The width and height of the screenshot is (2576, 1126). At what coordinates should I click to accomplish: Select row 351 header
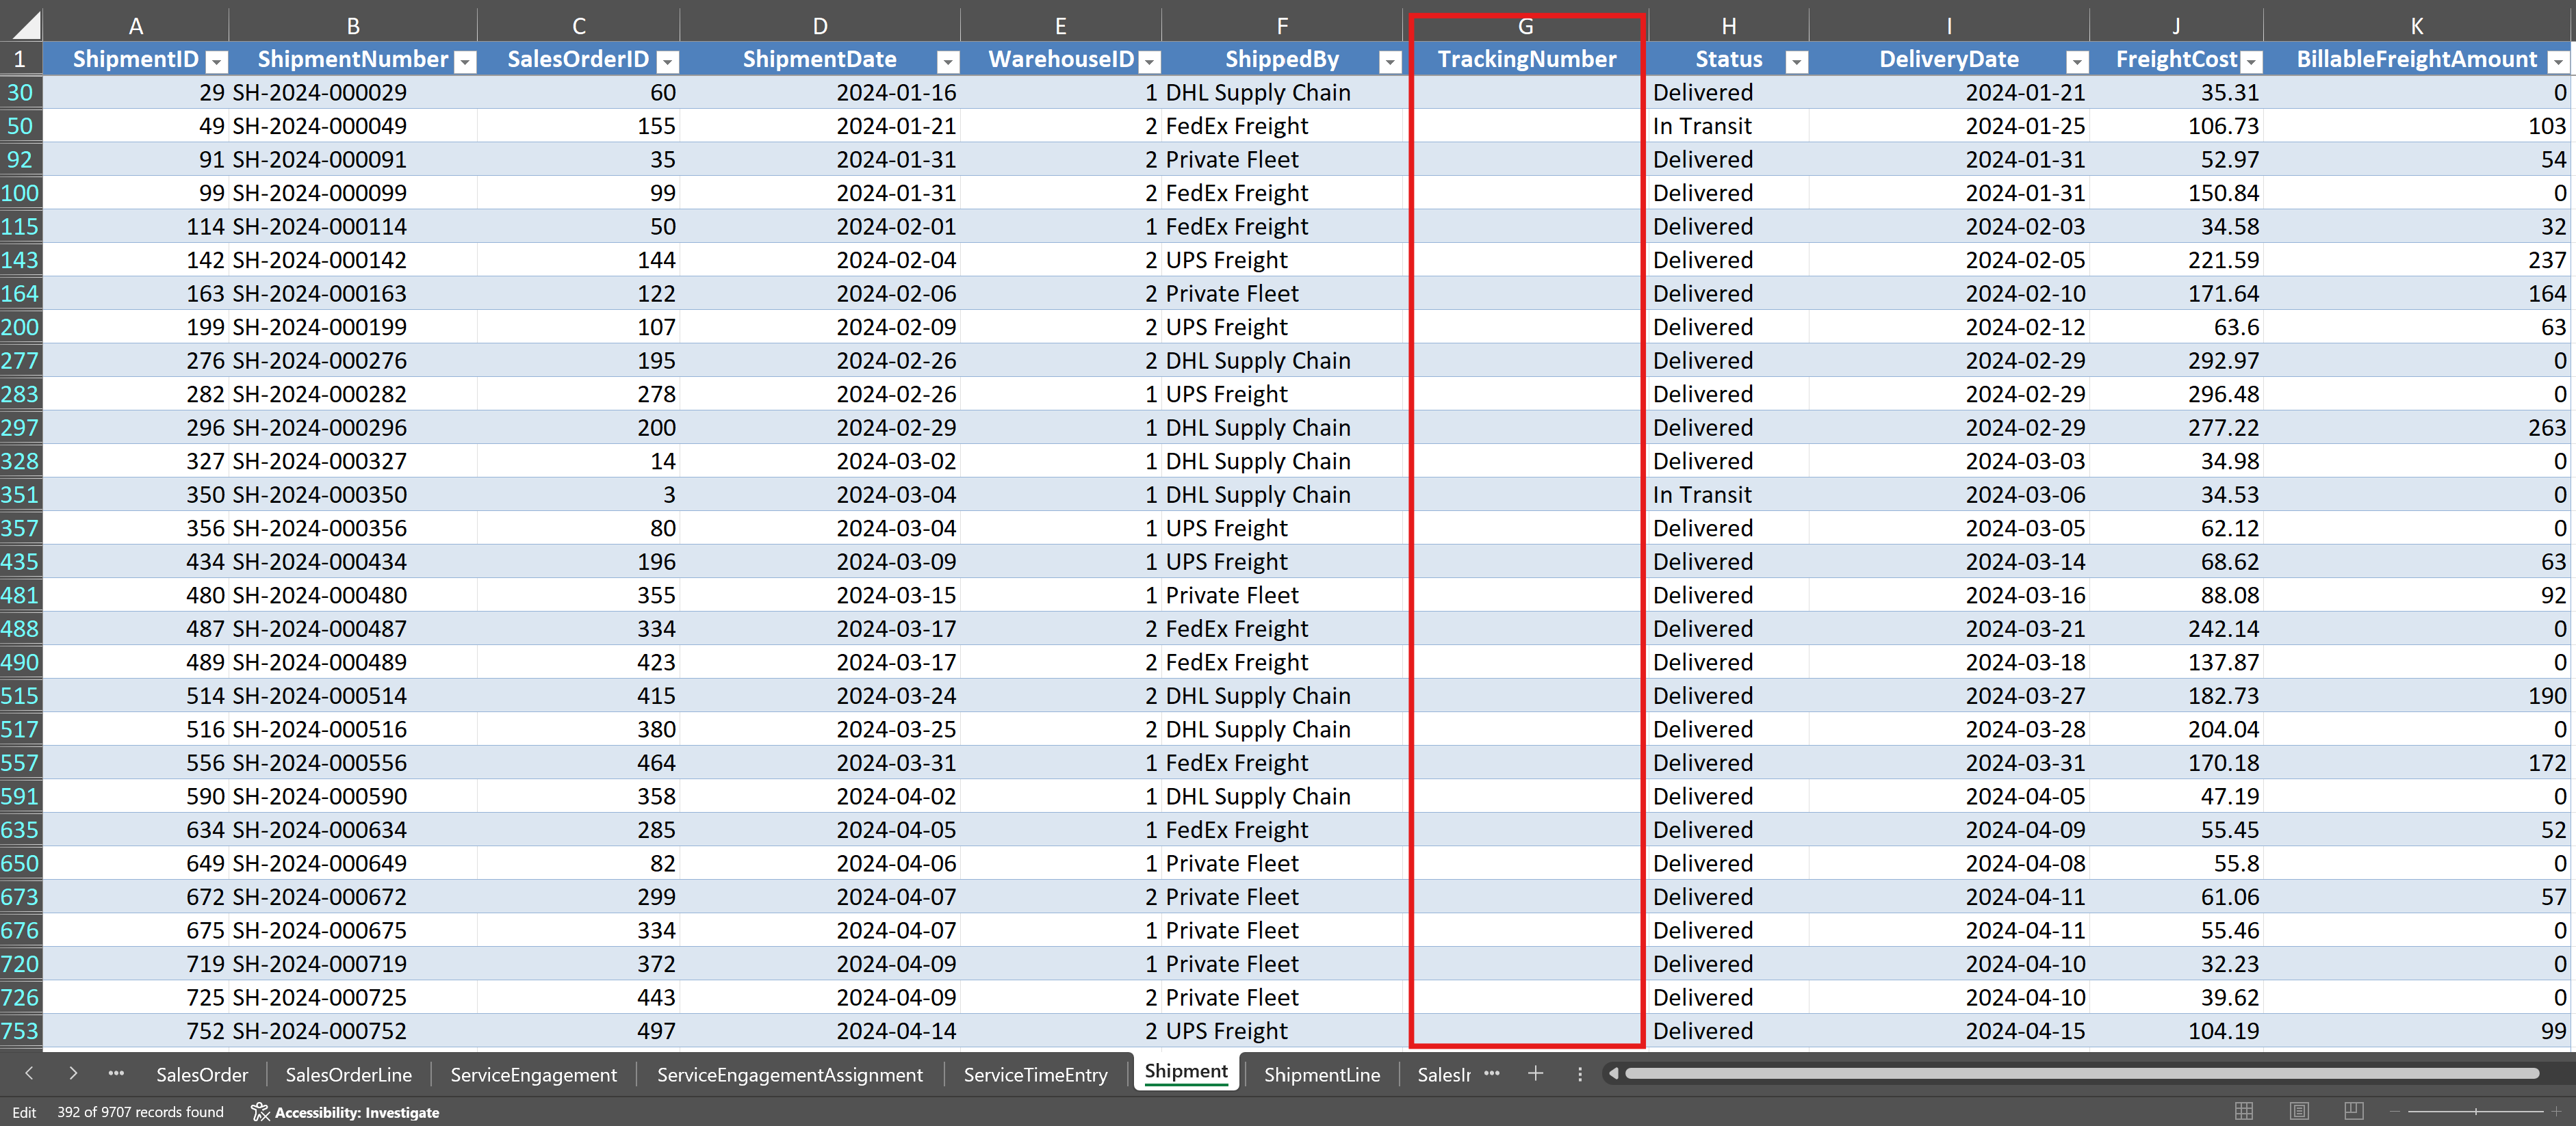tap(20, 495)
